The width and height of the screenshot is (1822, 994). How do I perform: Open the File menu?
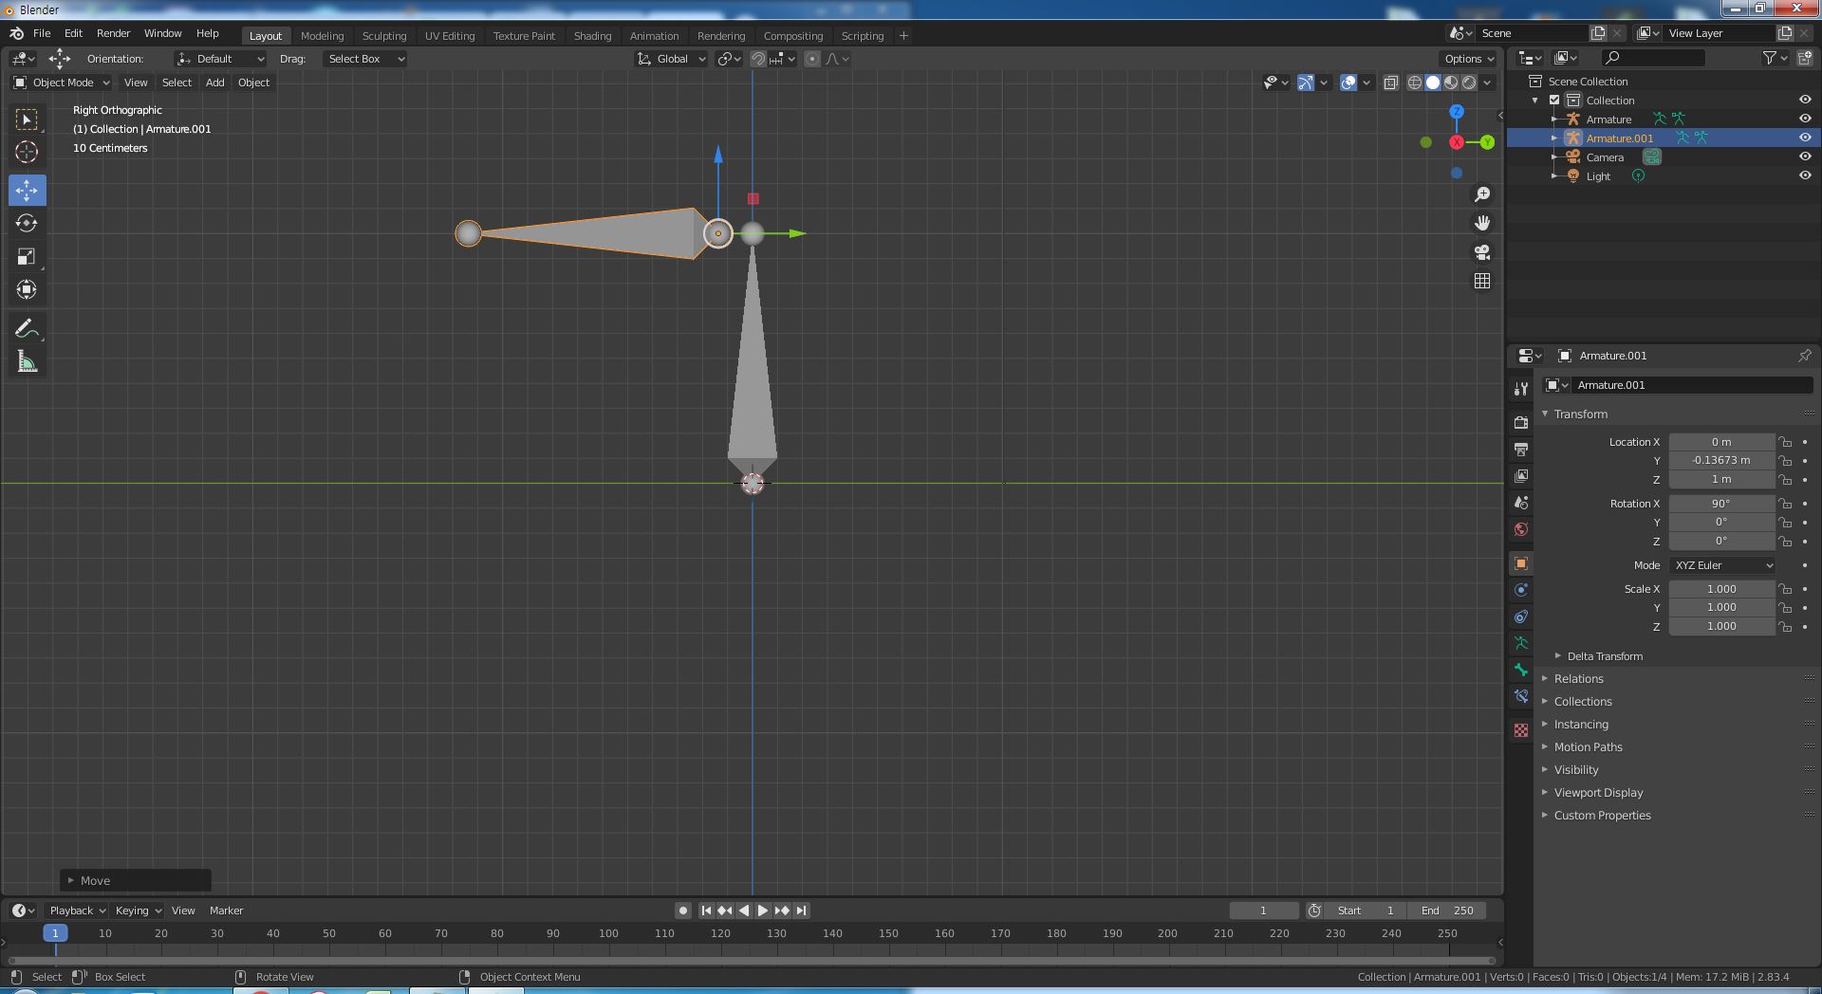42,33
